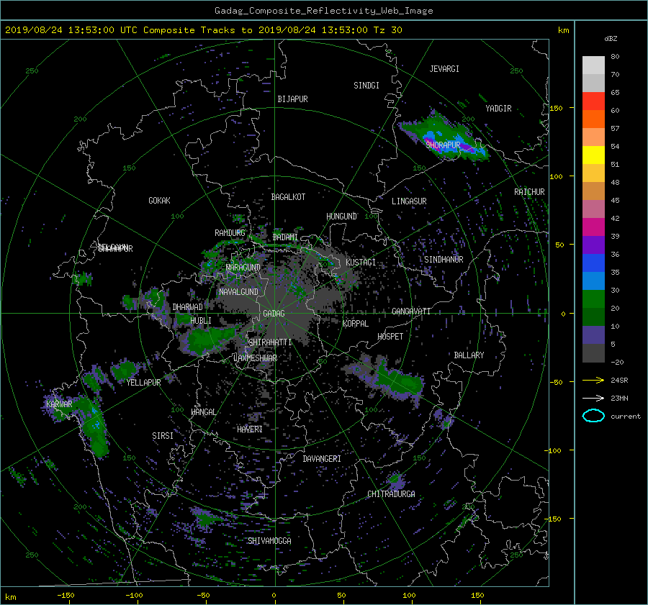Click the green 20 dBZ color swatch
The image size is (648, 605).
pyautogui.click(x=593, y=299)
